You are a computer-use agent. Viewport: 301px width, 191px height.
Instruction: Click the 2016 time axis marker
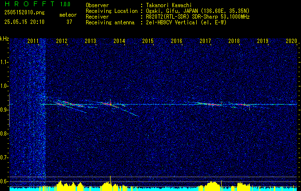click(x=177, y=41)
